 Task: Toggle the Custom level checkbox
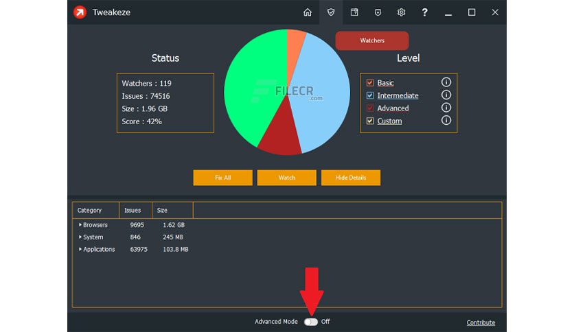point(369,121)
